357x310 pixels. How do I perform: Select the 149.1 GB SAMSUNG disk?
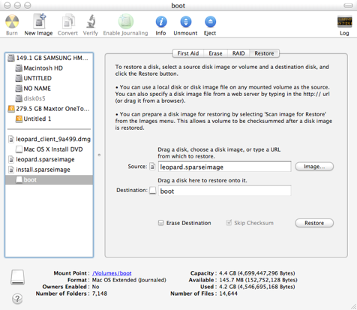pyautogui.click(x=49, y=58)
